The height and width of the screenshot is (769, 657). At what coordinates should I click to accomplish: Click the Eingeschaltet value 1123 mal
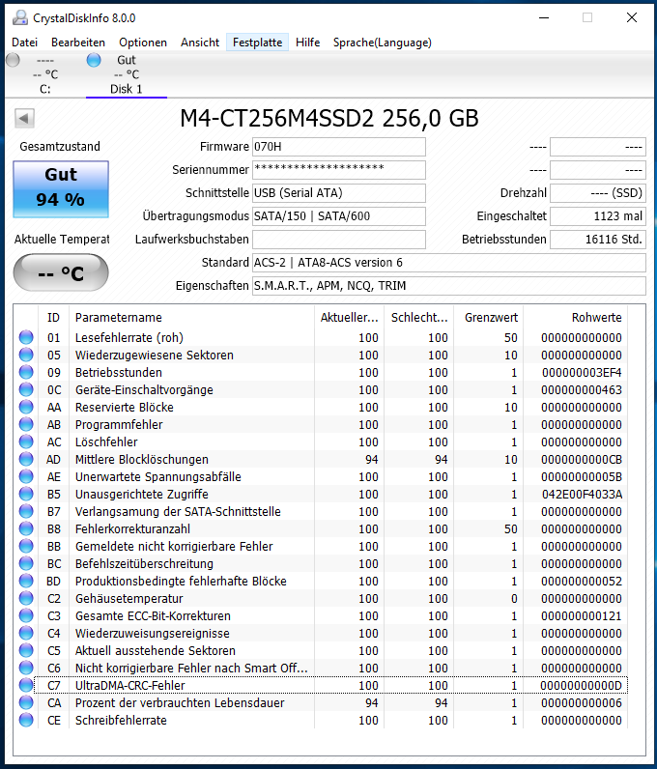[x=598, y=215]
